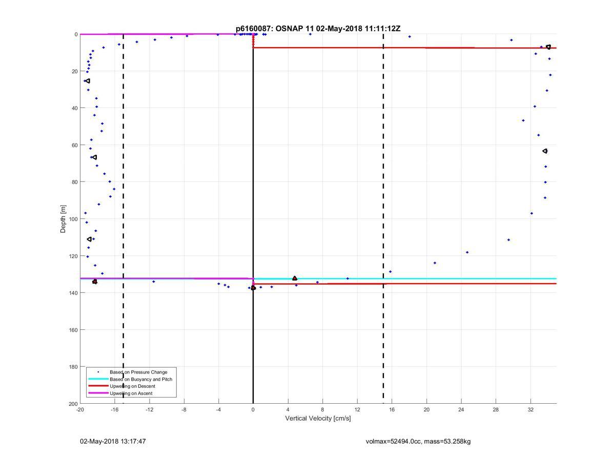This screenshot has height=454, width=615.
Task: Click the '-12' velocity axis tick label
Action: click(x=150, y=410)
